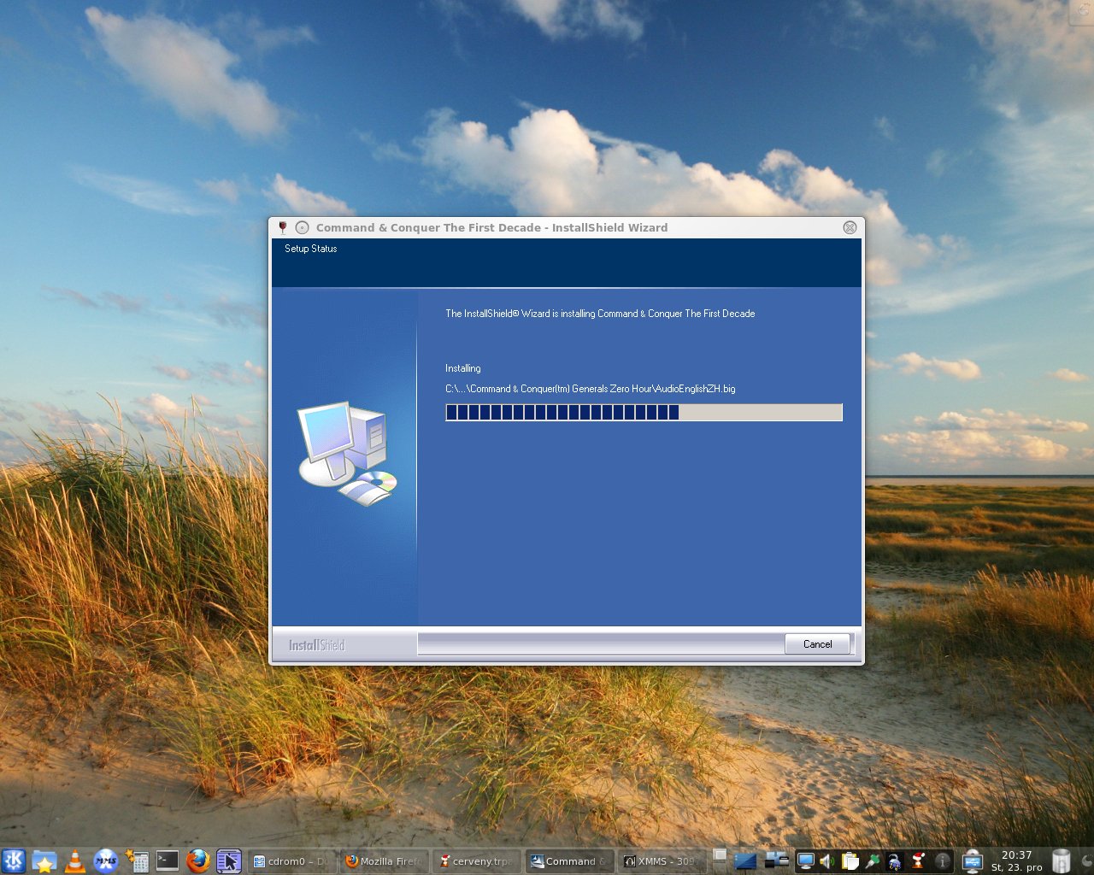Launch Firefox from the panel icon

[198, 861]
